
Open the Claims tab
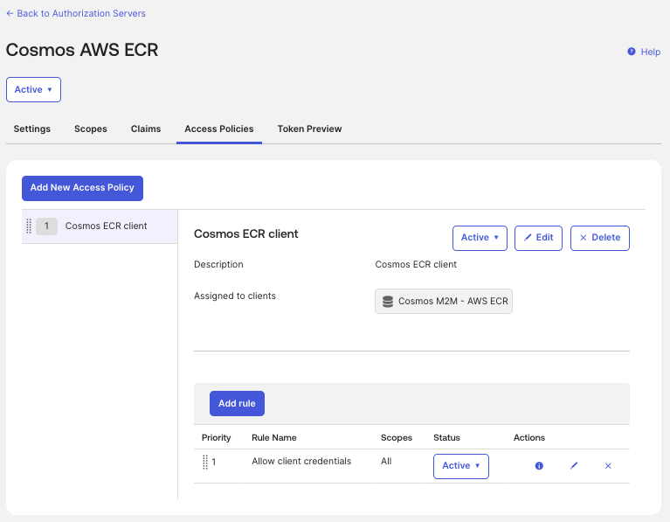[x=146, y=129]
